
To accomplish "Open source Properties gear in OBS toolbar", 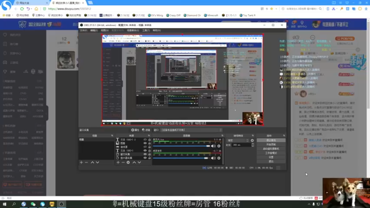I will [135, 130].
